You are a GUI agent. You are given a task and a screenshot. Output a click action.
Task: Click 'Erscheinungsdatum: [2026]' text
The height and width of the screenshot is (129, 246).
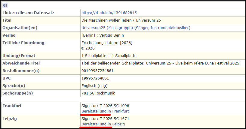[107, 43]
